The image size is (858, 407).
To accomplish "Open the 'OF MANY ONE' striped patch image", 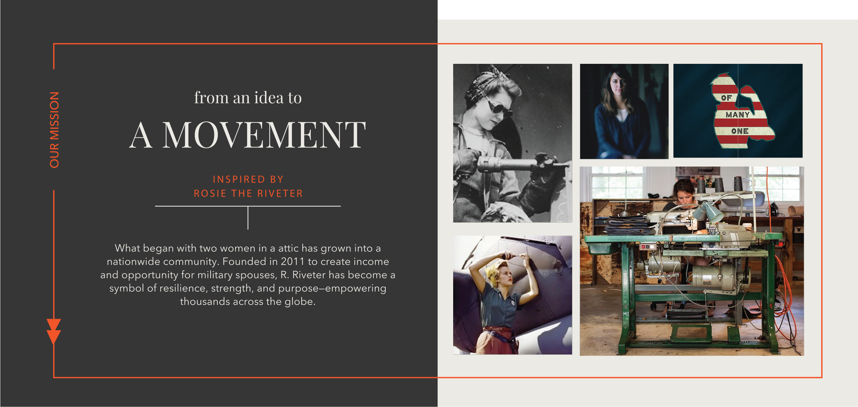I will [x=738, y=111].
